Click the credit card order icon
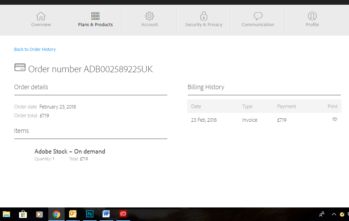The height and width of the screenshot is (221, 349). point(20,67)
